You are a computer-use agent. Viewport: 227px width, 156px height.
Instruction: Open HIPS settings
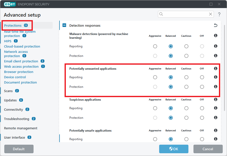tap(8, 41)
